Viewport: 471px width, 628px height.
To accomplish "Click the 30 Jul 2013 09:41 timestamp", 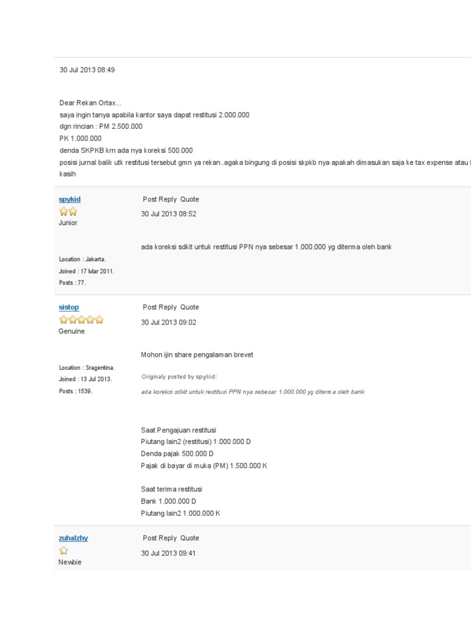I will point(168,554).
